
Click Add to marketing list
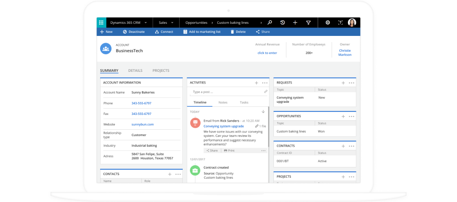(x=202, y=32)
